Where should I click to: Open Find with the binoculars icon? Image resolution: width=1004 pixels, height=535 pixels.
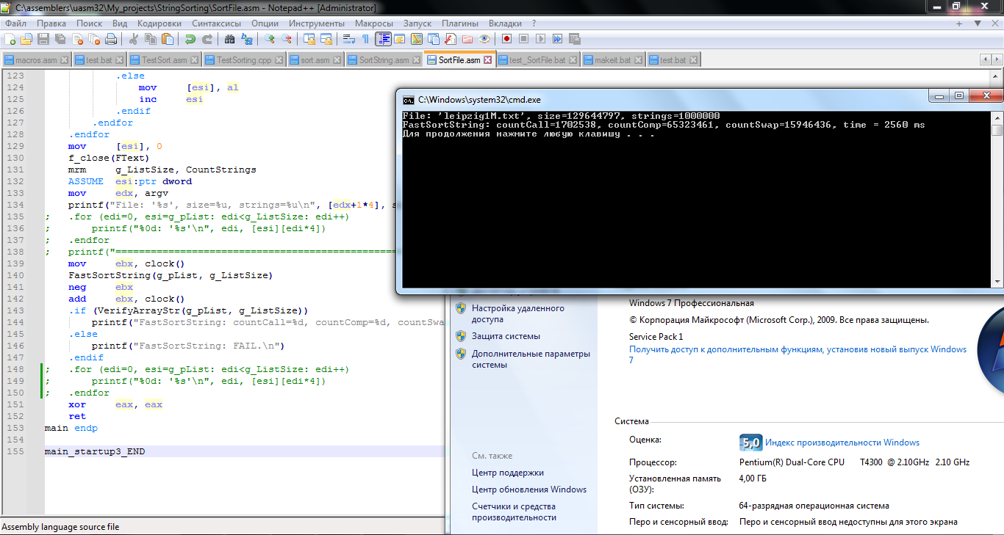(229, 39)
